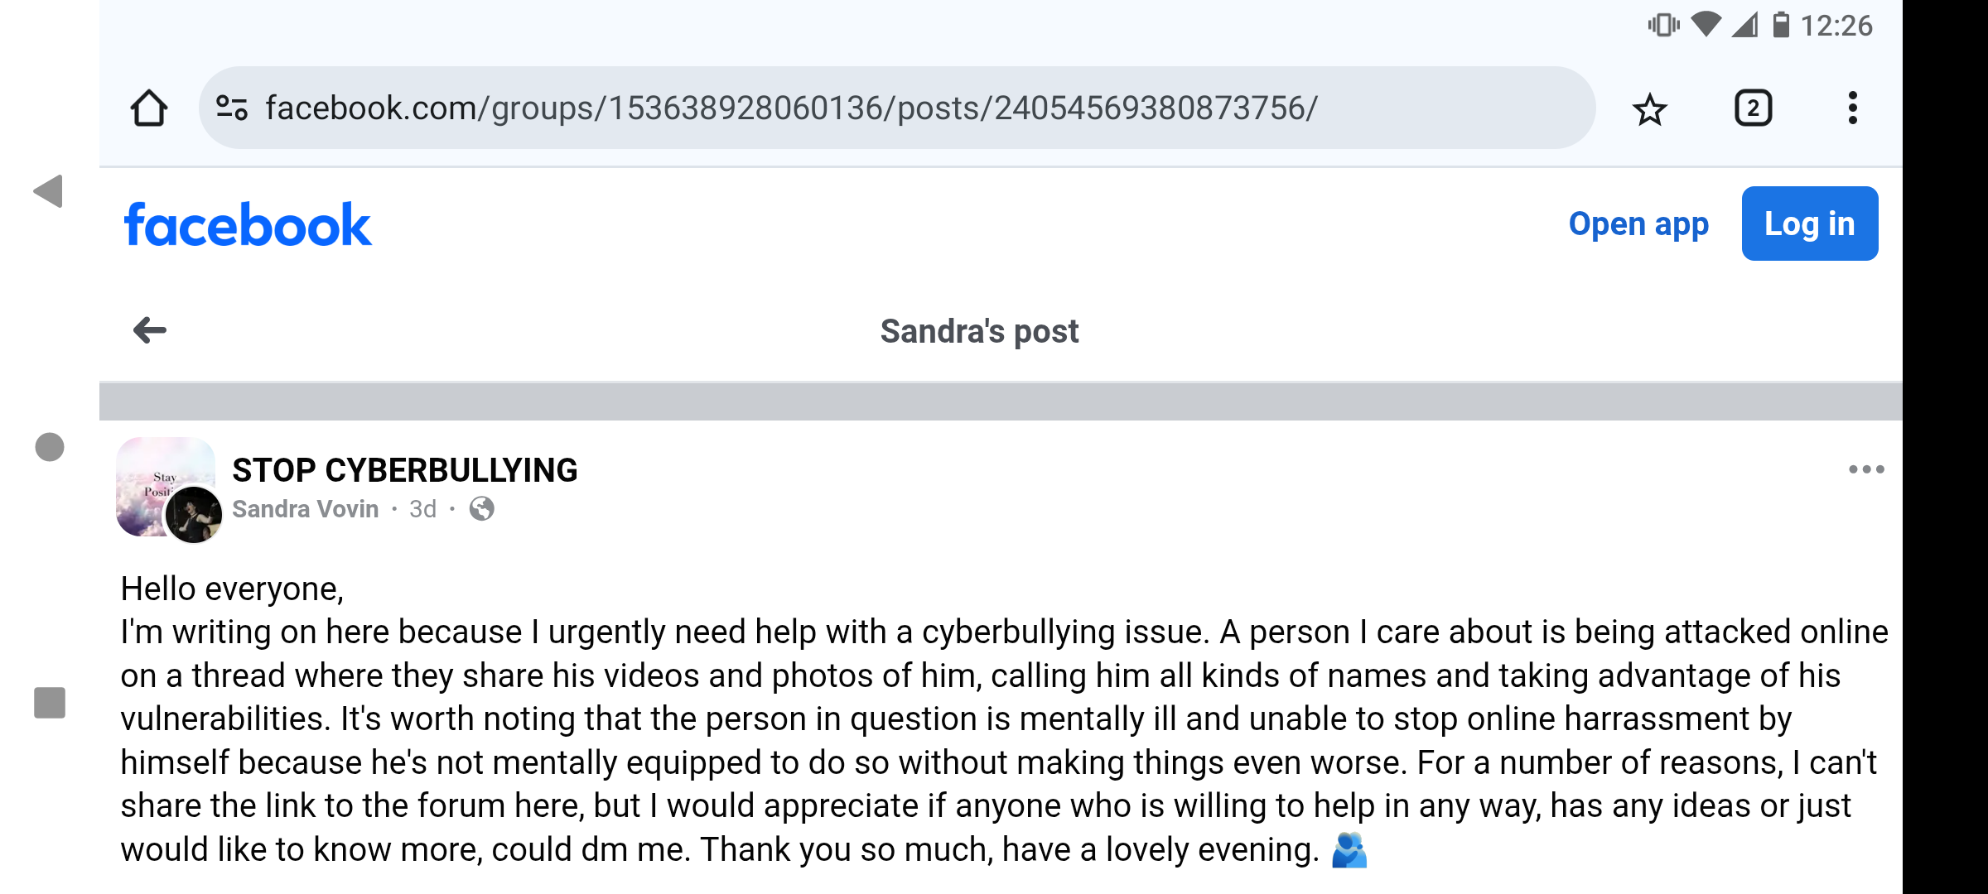Tap Sandra's round profile picture
The image size is (1988, 894).
point(194,514)
